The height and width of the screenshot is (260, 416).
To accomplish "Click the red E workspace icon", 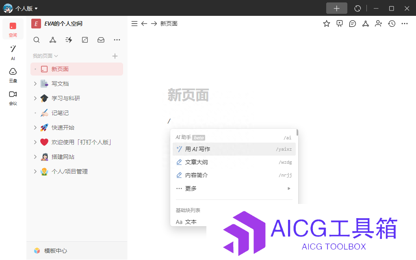I will (36, 24).
